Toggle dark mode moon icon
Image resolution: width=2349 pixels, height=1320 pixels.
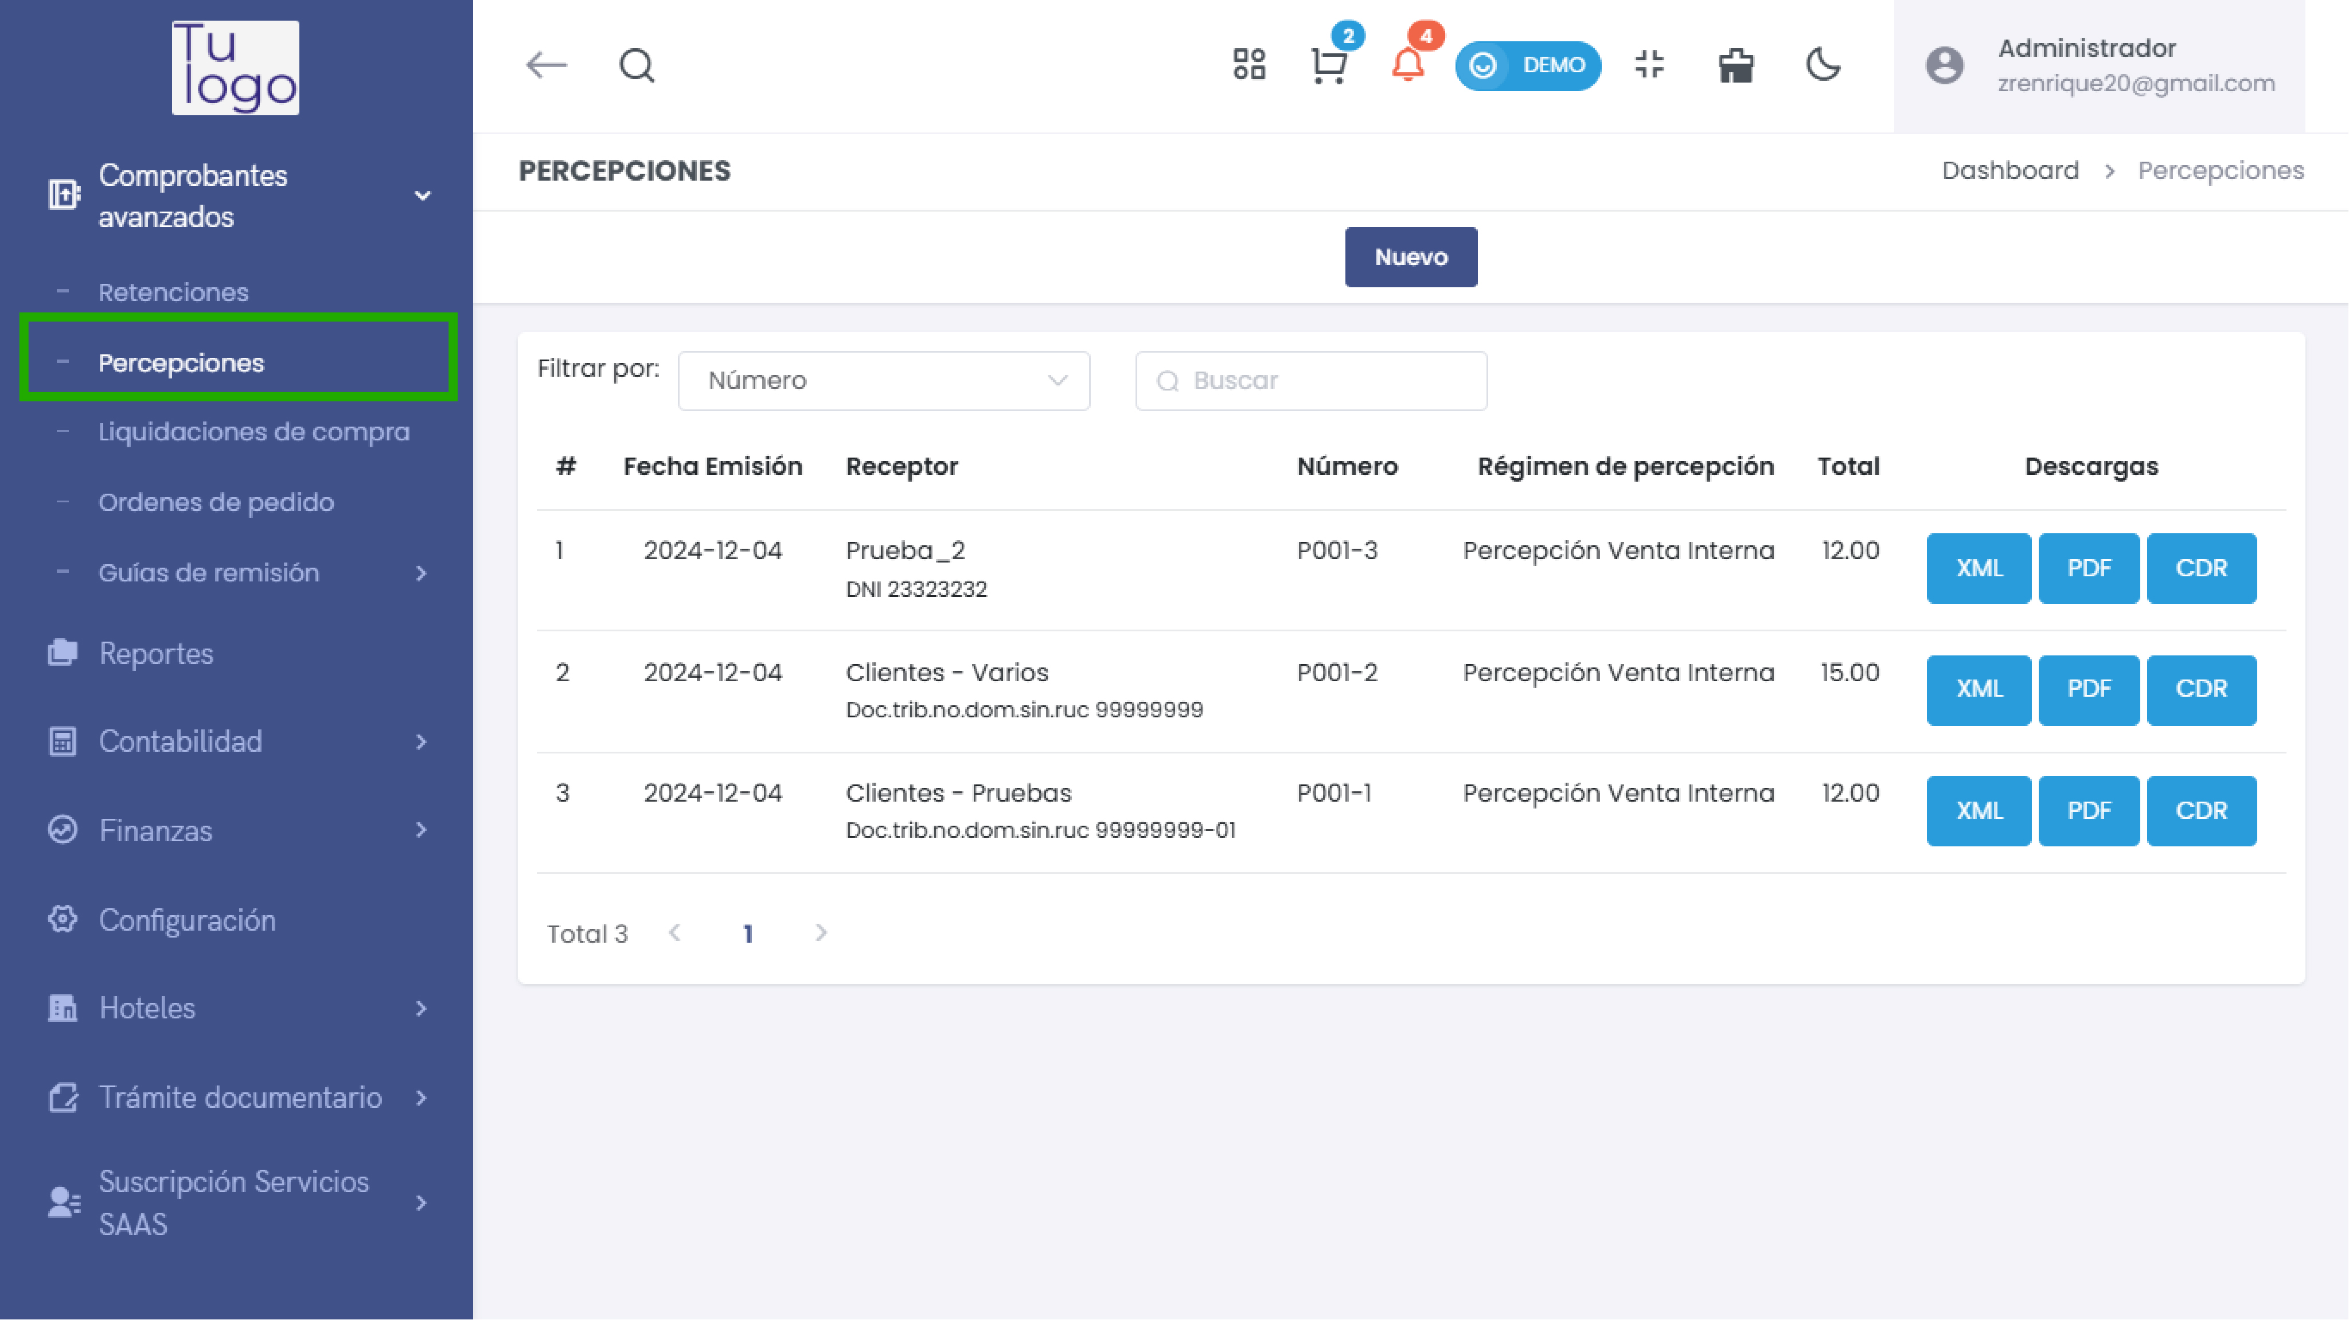tap(1823, 65)
